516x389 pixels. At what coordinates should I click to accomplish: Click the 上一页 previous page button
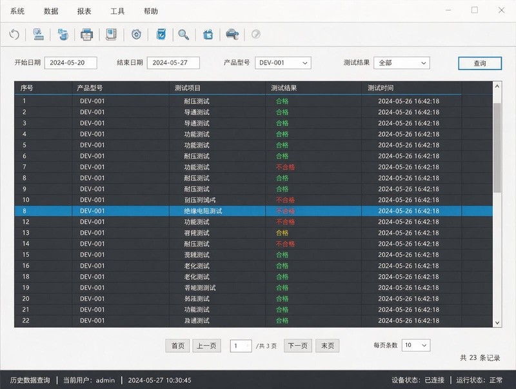[206, 346]
